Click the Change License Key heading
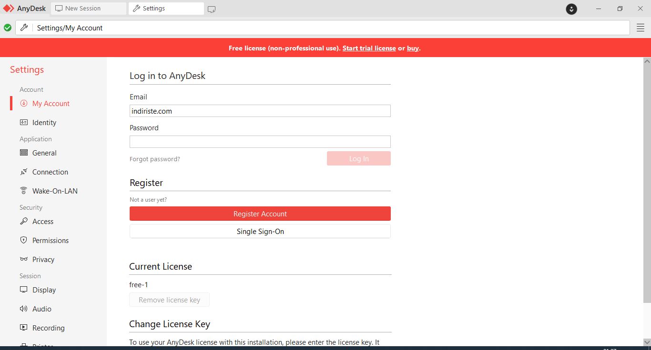Image resolution: width=651 pixels, height=350 pixels. [x=170, y=324]
